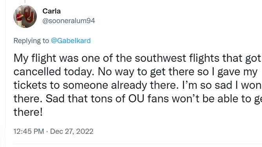Click the final 'there!' in the tweet
262x147 pixels.
(28, 112)
